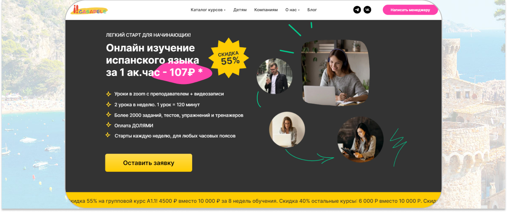Image resolution: width=507 pixels, height=212 pixels.
Task: Click the yellow discount ticker banner
Action: click(x=253, y=200)
